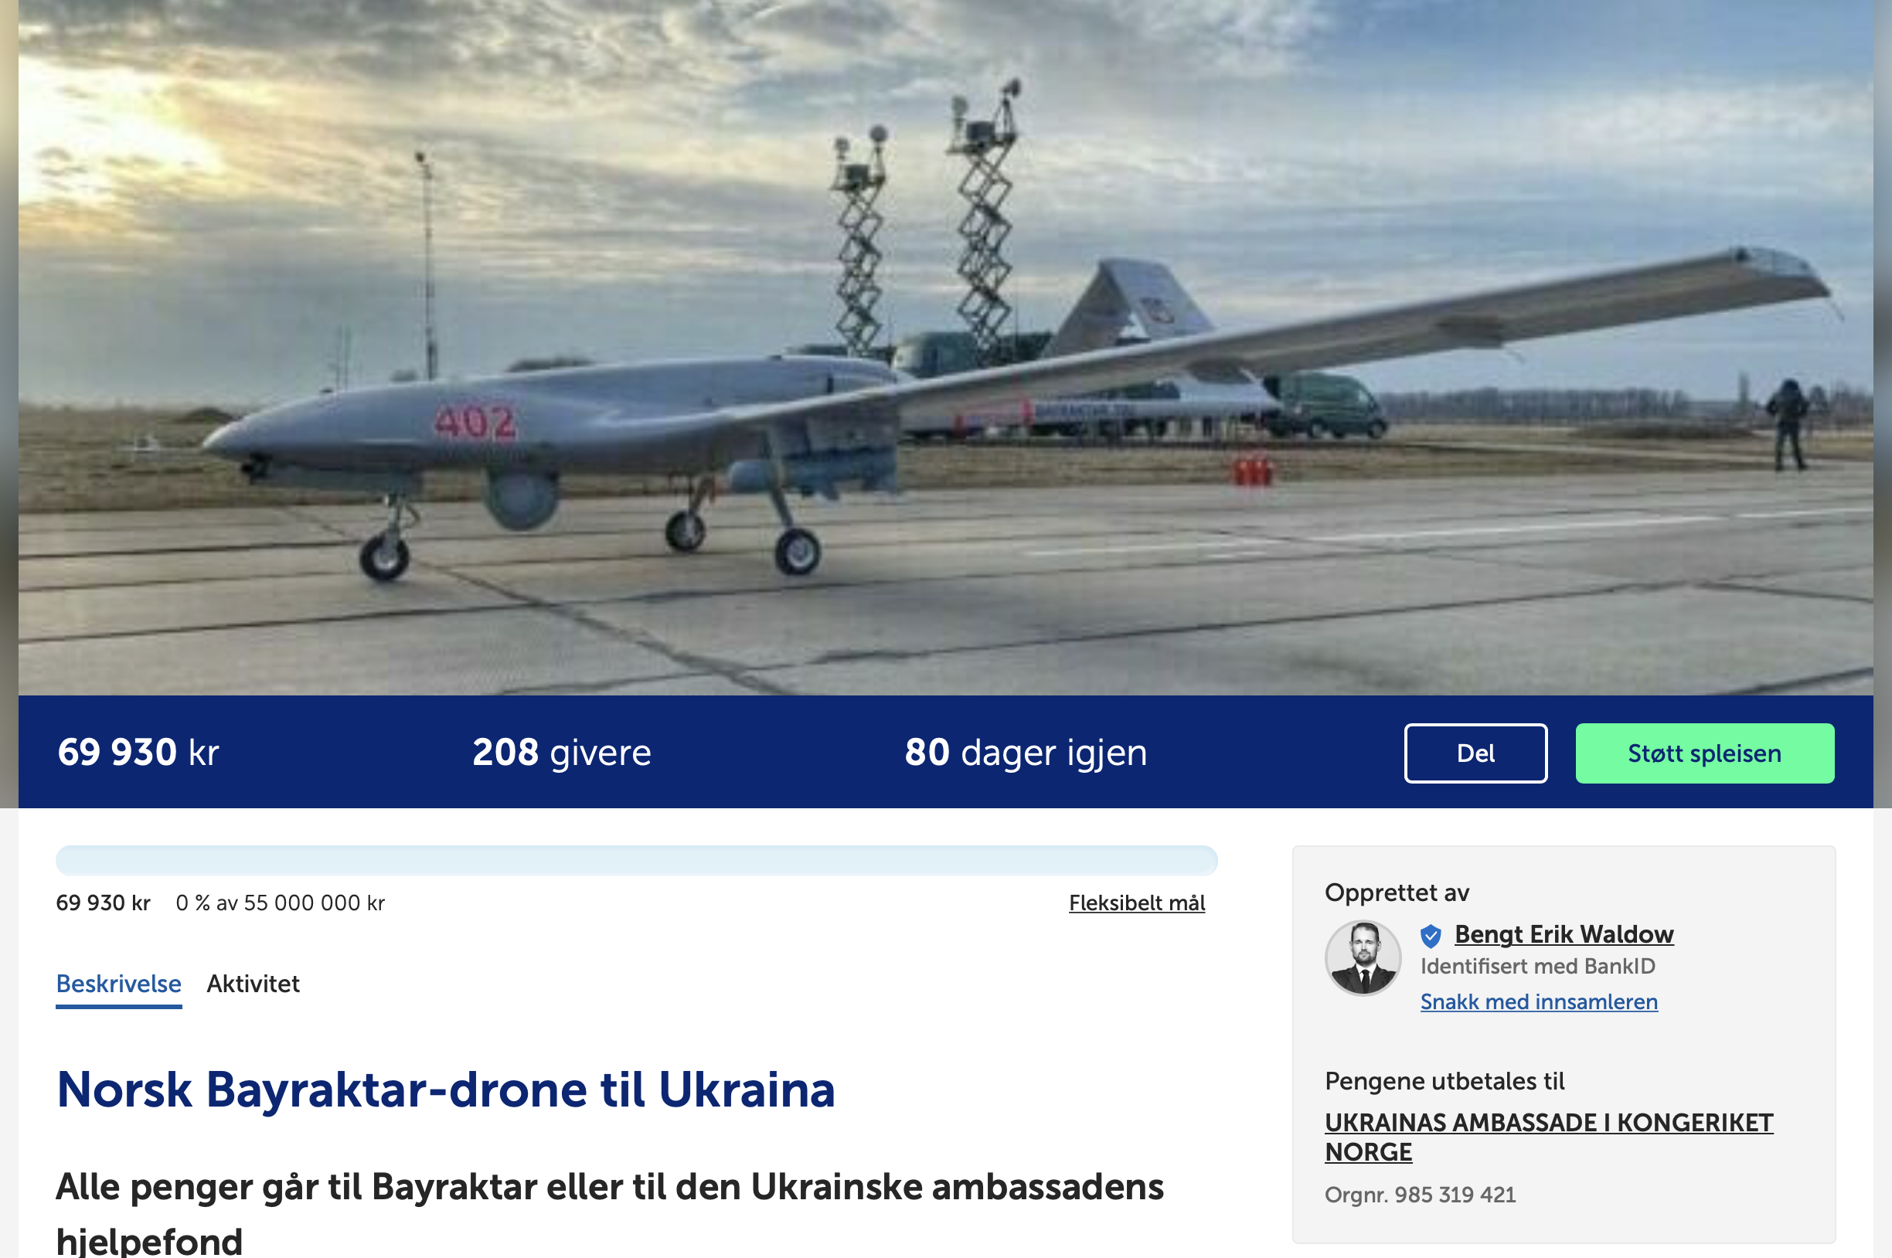Select the Beskrivelse tab

tap(119, 984)
